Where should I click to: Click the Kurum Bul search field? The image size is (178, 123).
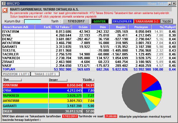tap(33, 21)
